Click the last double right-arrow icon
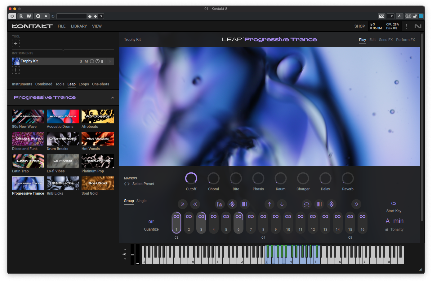Viewport: 432px width, 282px height. pos(356,204)
